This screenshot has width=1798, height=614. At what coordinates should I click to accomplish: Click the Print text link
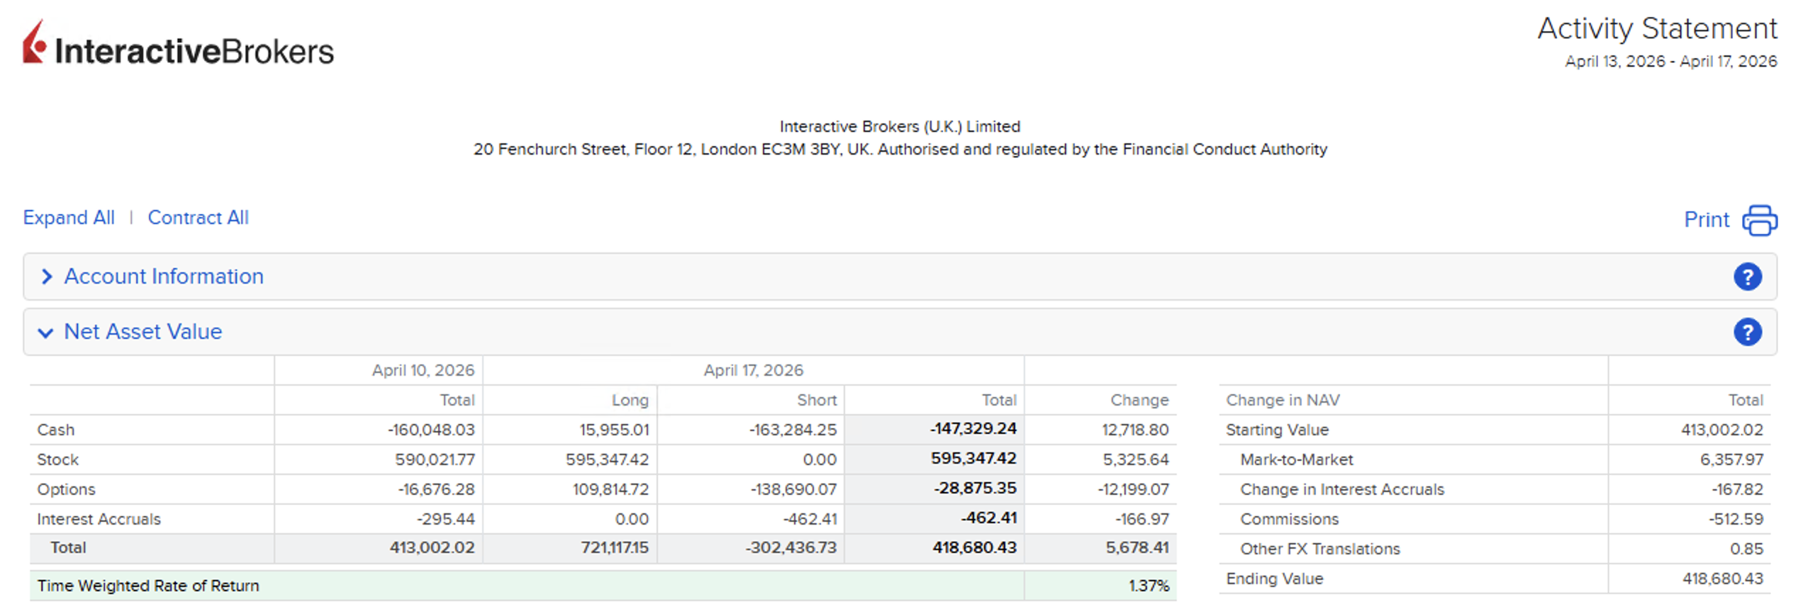click(1706, 220)
